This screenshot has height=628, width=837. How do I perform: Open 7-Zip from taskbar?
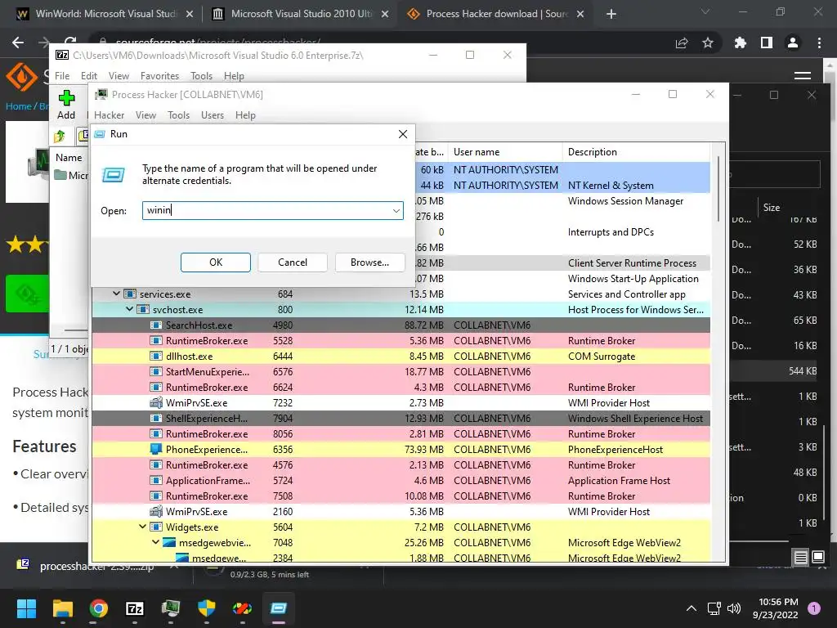[x=135, y=608]
